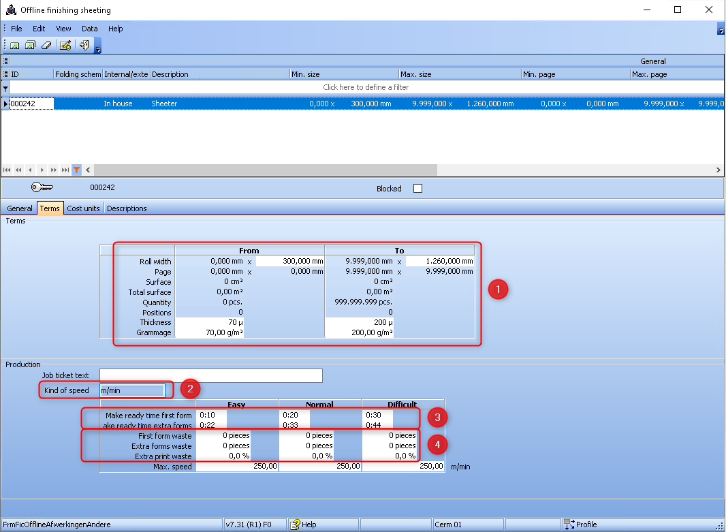
Task: Jump back a page of records in the navigator
Action: [18, 170]
